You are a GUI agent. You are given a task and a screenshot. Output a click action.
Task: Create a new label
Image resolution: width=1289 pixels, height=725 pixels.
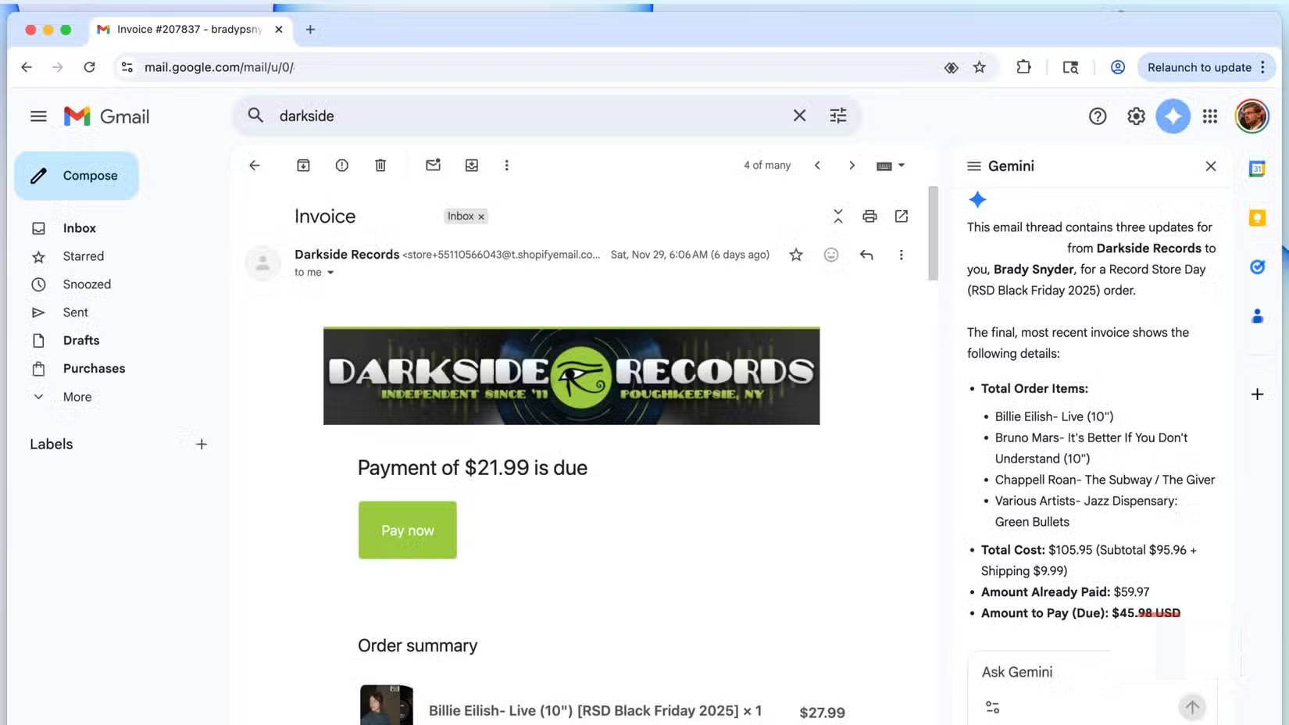click(202, 445)
